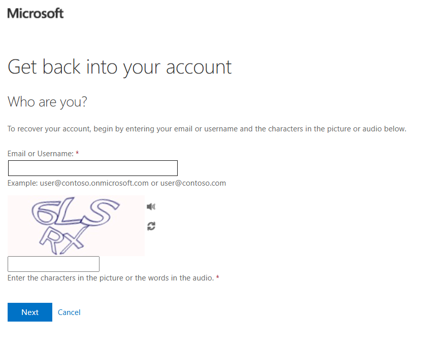Click the CAPTCHA characters entry box
The width and height of the screenshot is (430, 351).
pos(53,264)
